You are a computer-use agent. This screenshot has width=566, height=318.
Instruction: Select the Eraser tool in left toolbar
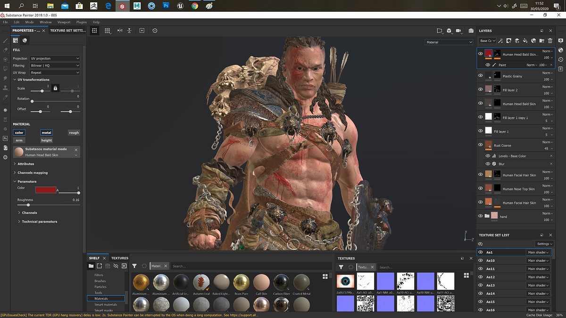[x=5, y=50]
